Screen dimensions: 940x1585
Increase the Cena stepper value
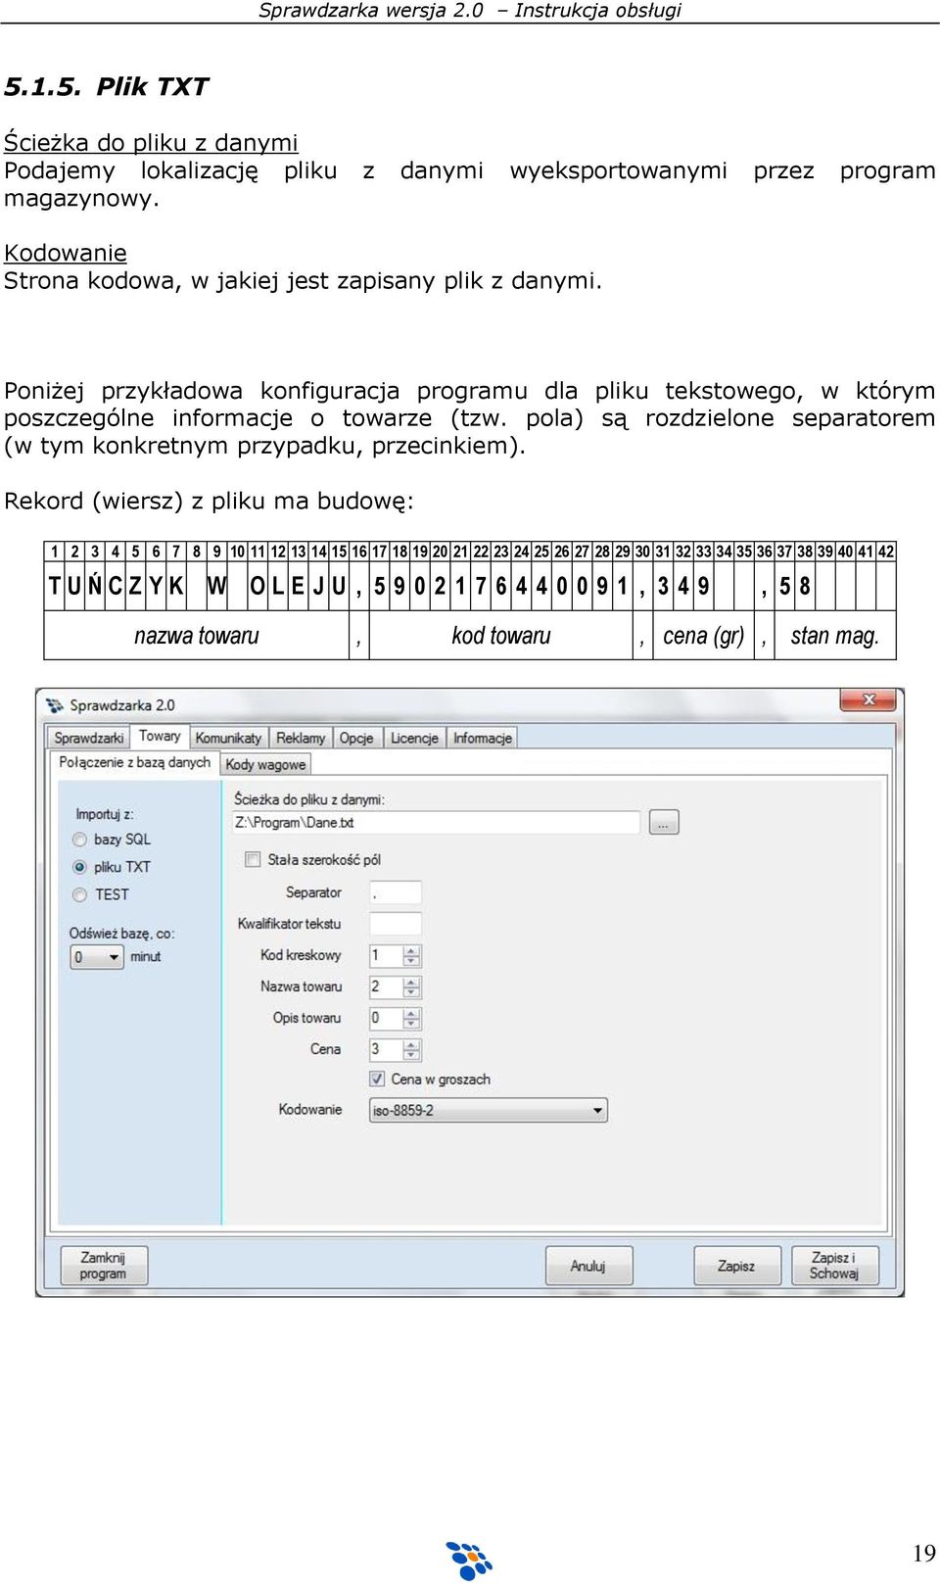(412, 1044)
